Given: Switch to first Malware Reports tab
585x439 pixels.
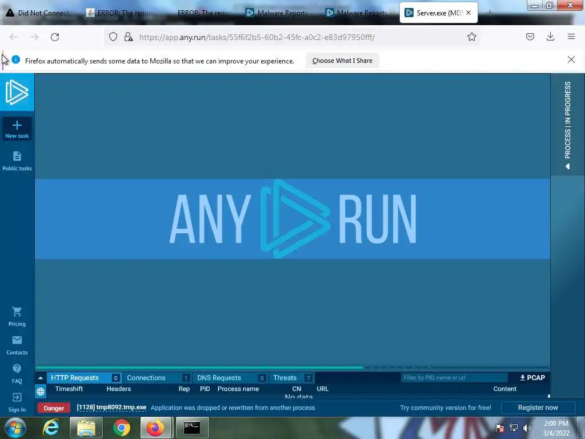Looking at the screenshot, I should (x=278, y=13).
